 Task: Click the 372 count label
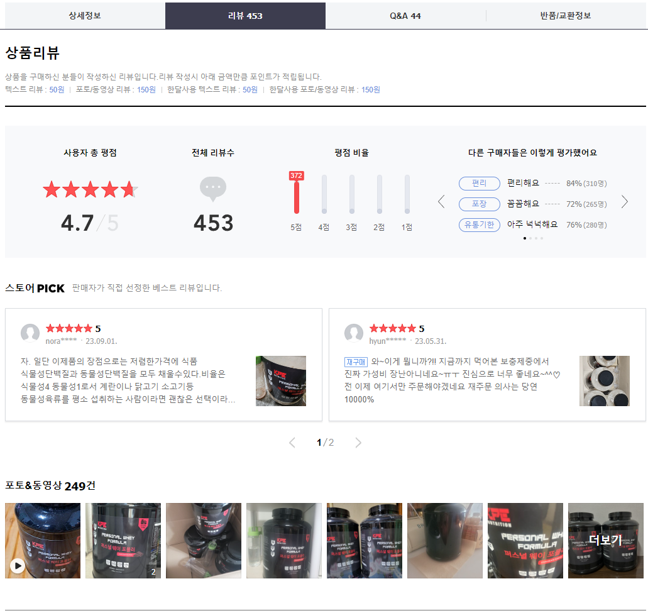pos(296,175)
